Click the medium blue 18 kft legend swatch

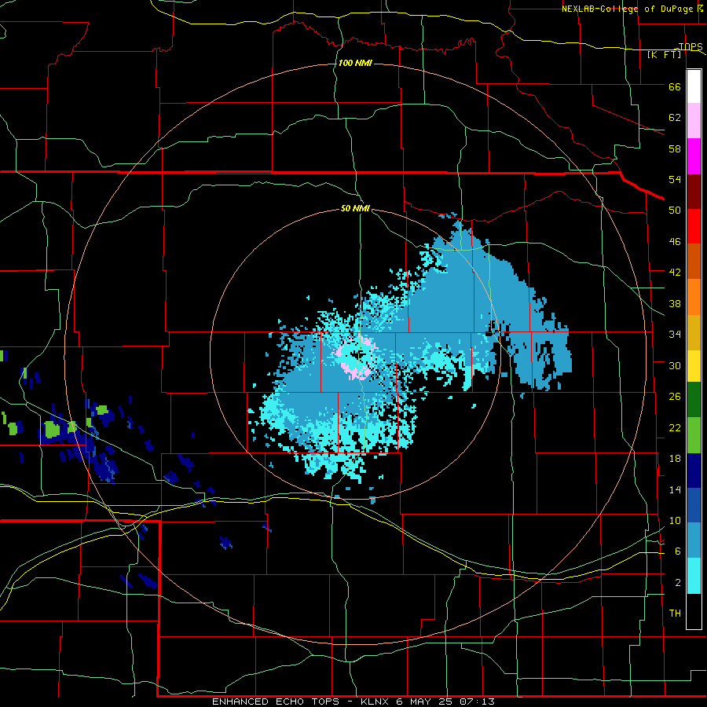(x=694, y=505)
